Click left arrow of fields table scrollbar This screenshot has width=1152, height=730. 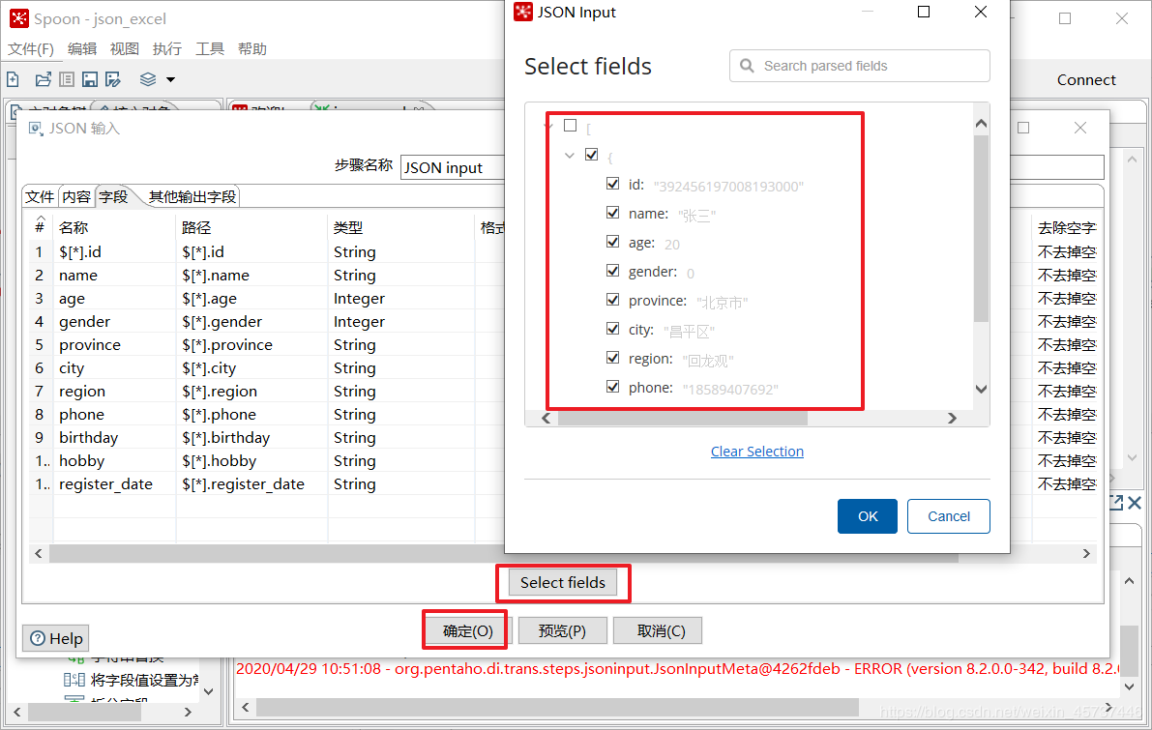[x=39, y=554]
